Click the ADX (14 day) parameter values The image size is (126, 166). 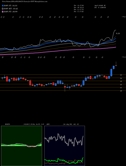[x=71, y=124]
